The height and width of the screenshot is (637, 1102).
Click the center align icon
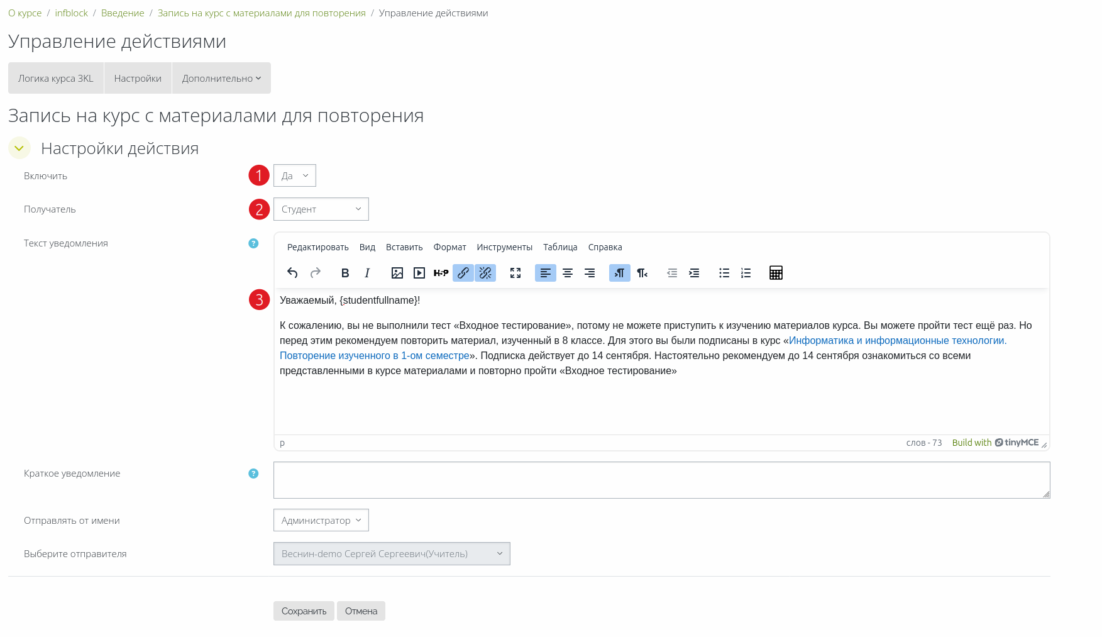pyautogui.click(x=568, y=273)
